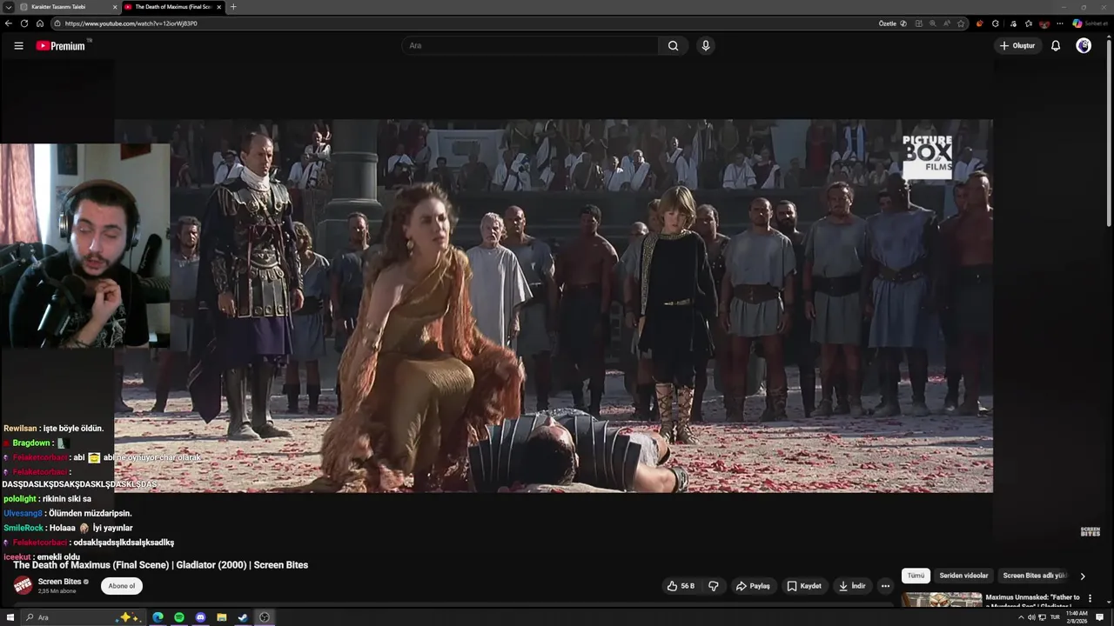Click the Oluştur create button

click(1017, 46)
